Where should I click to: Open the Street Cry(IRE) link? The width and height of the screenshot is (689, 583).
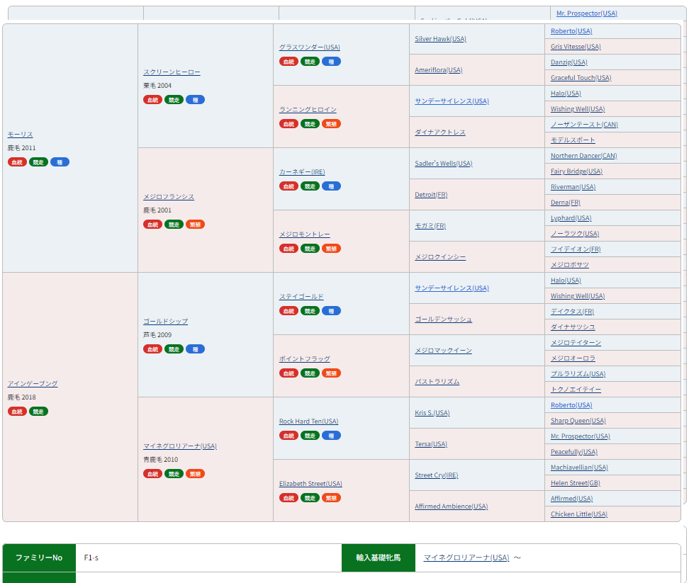point(436,475)
